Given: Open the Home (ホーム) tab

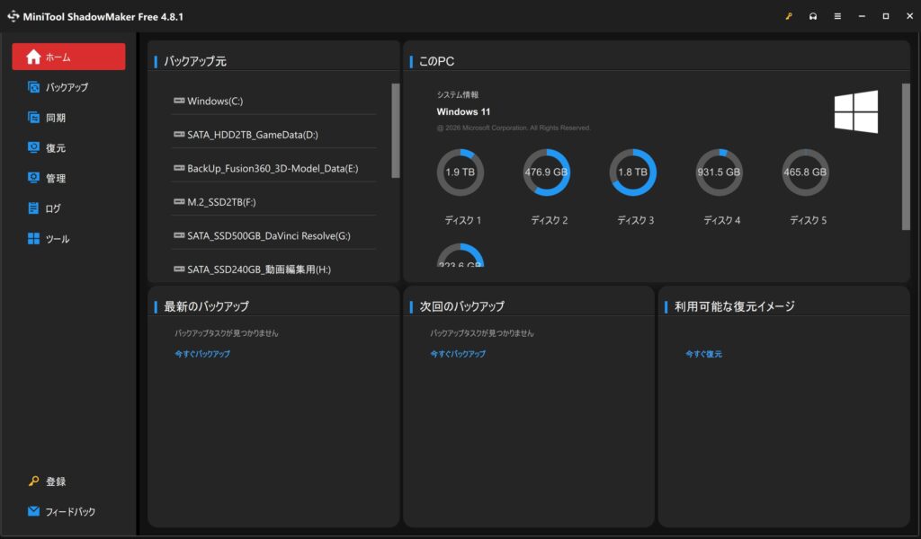Looking at the screenshot, I should (68, 57).
